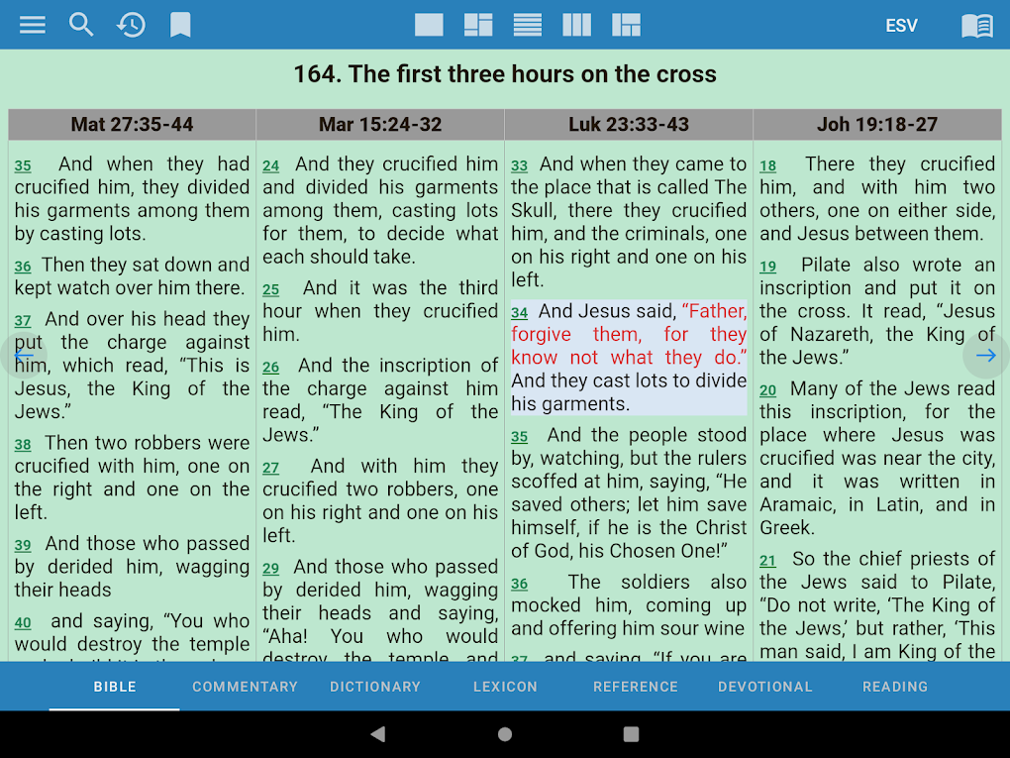Select verse number 36 in Mark's column
Screen dimensions: 1010x758
click(519, 585)
